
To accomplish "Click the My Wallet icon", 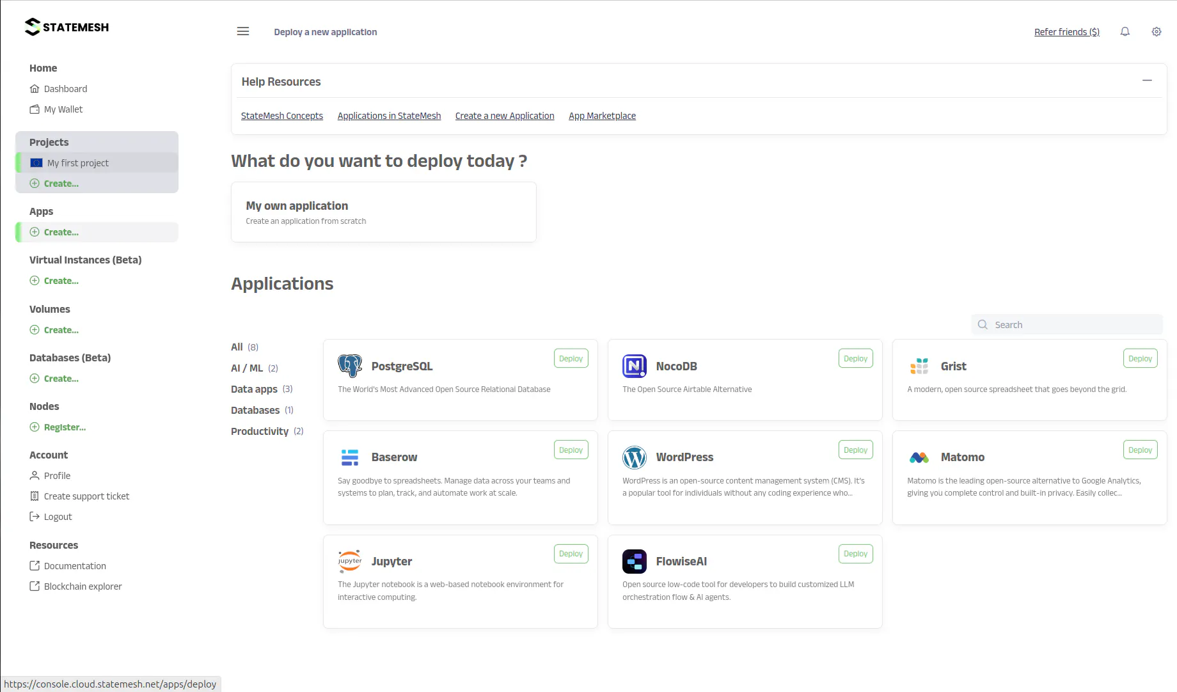I will 35,109.
